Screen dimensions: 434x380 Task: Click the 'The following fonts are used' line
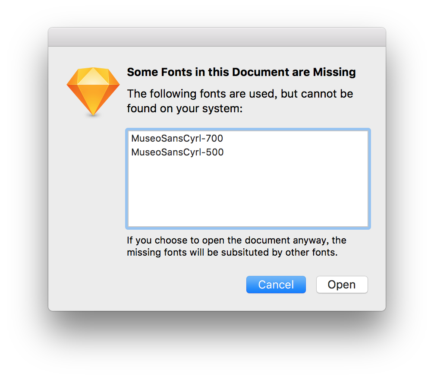coord(240,94)
